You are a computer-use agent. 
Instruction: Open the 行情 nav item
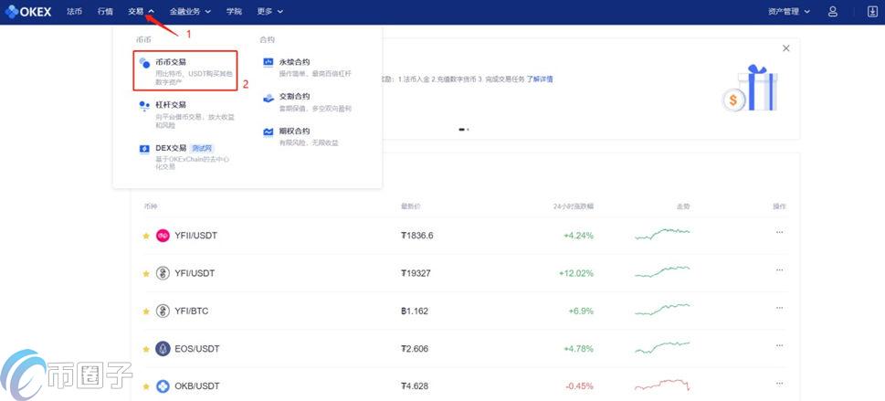pyautogui.click(x=105, y=11)
